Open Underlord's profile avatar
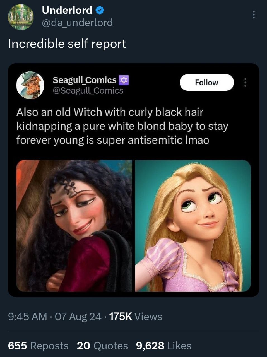Screen dimensions: 267x357 pos(21,17)
